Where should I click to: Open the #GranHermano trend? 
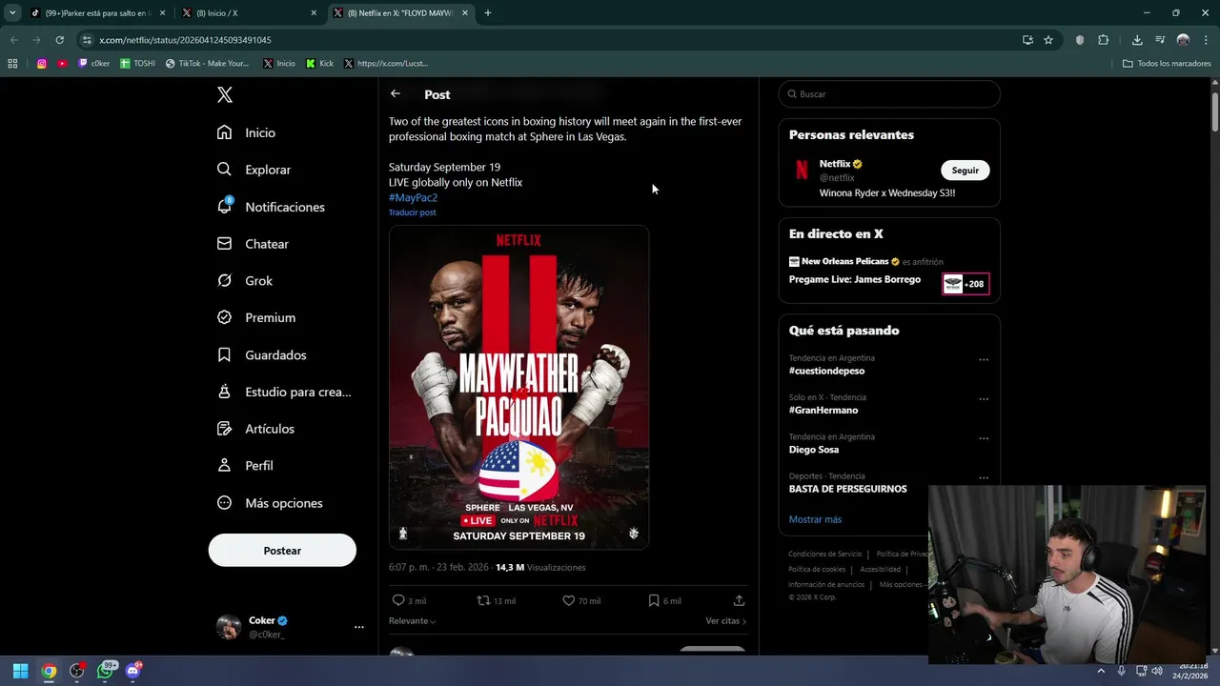click(823, 411)
